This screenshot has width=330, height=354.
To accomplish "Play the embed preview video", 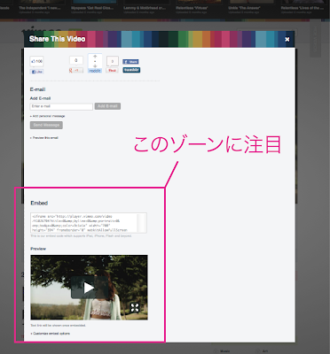I will 89,288.
